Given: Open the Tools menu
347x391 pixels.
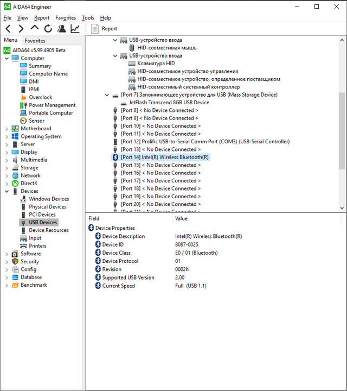Looking at the screenshot, I should 88,18.
